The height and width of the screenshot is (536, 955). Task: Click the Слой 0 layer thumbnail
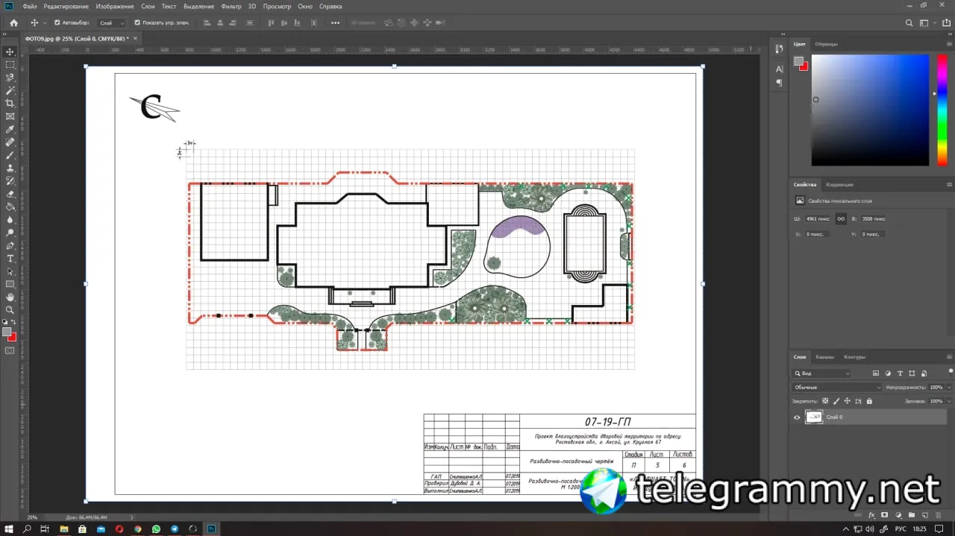(x=814, y=417)
